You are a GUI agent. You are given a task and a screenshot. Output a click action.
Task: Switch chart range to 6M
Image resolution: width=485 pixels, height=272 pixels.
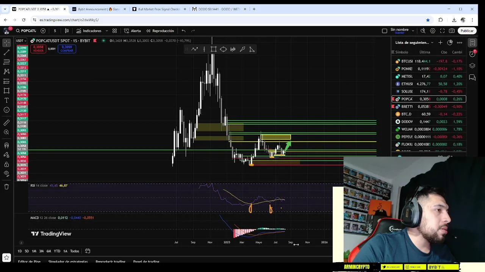click(48, 251)
